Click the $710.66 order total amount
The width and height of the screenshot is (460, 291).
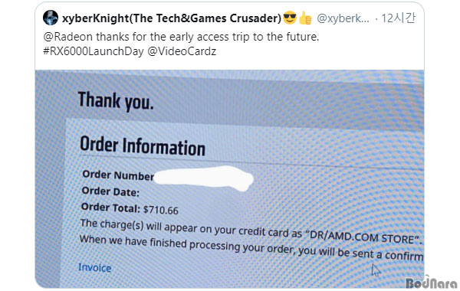[x=161, y=210]
